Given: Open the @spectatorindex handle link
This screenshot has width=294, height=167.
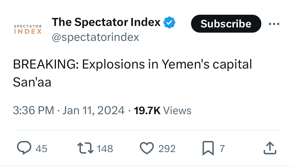Looking at the screenshot, I should (x=95, y=37).
